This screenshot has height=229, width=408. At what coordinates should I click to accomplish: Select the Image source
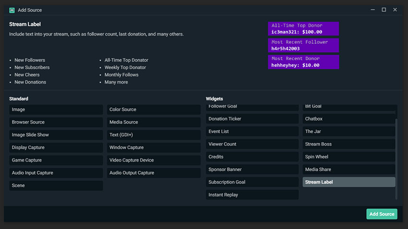point(56,110)
